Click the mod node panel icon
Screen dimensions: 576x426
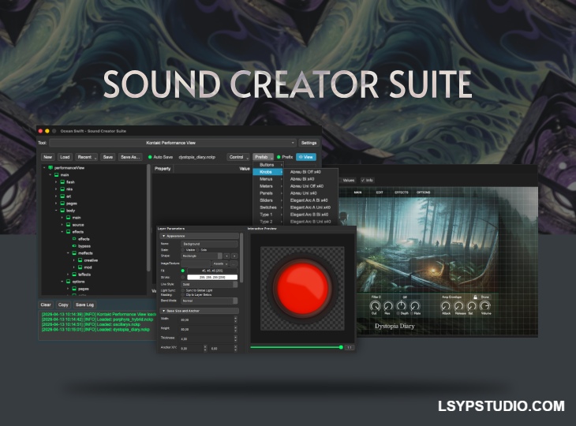pyautogui.click(x=80, y=267)
